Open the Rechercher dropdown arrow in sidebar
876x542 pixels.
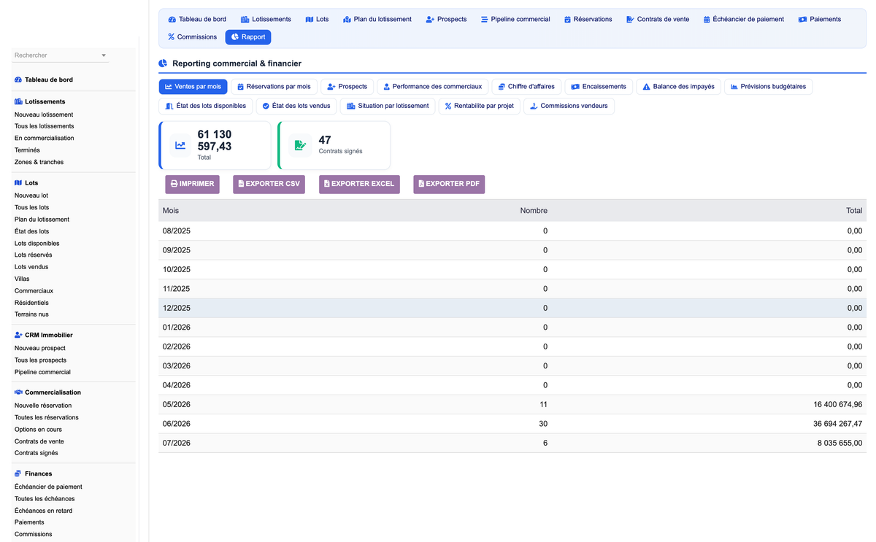point(104,55)
